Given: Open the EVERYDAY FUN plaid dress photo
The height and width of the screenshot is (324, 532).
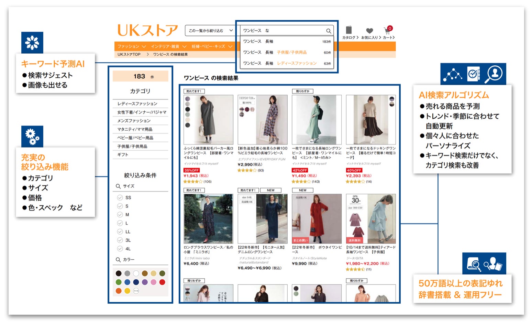Looking at the screenshot, I should (263, 120).
